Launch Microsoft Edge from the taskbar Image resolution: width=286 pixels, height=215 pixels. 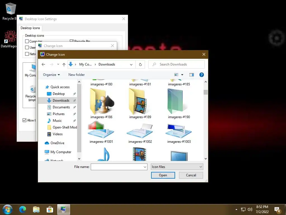tap(23, 209)
